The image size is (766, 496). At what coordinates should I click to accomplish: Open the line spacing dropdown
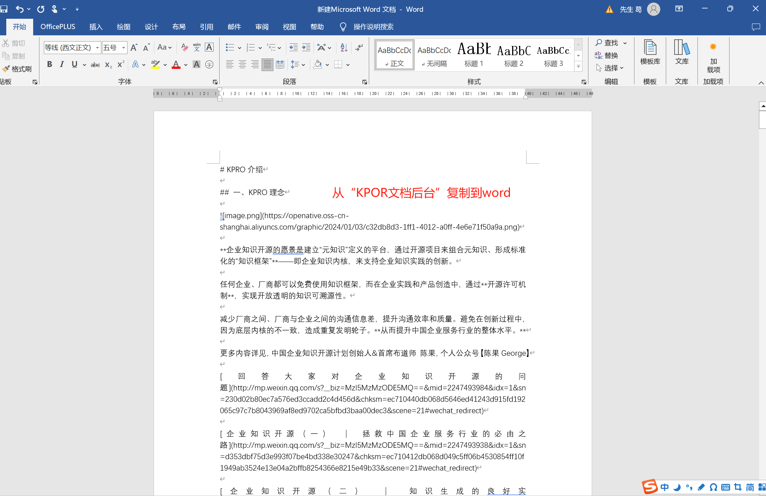298,65
